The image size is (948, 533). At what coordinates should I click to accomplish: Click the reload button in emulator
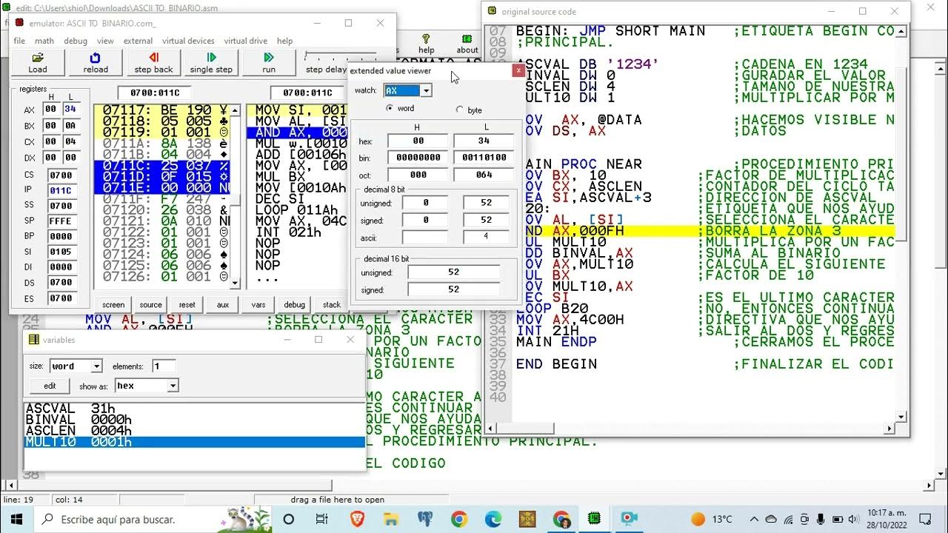coord(96,62)
